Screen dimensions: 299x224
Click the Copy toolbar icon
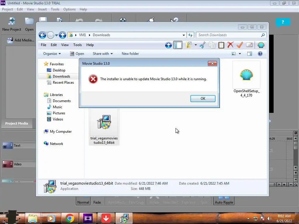[212, 45]
